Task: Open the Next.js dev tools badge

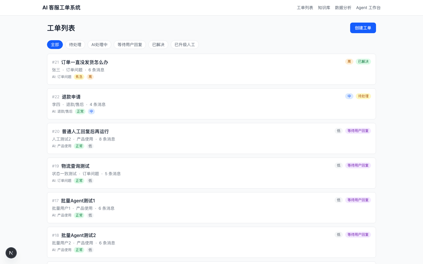Action: click(x=11, y=253)
